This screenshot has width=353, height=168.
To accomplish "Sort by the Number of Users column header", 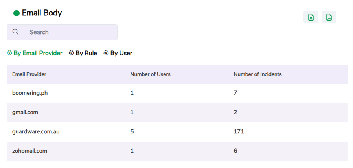I will 150,74.
